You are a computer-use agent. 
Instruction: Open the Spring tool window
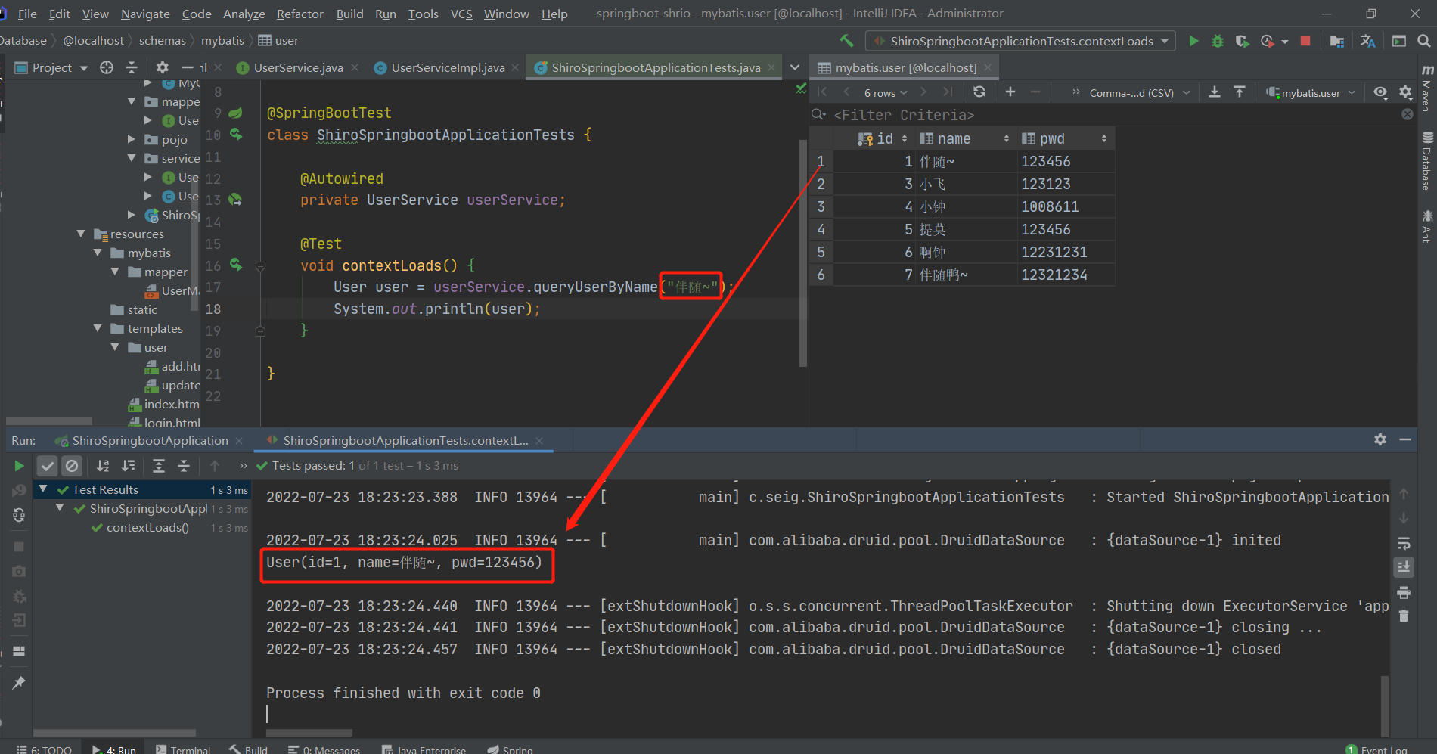511,749
